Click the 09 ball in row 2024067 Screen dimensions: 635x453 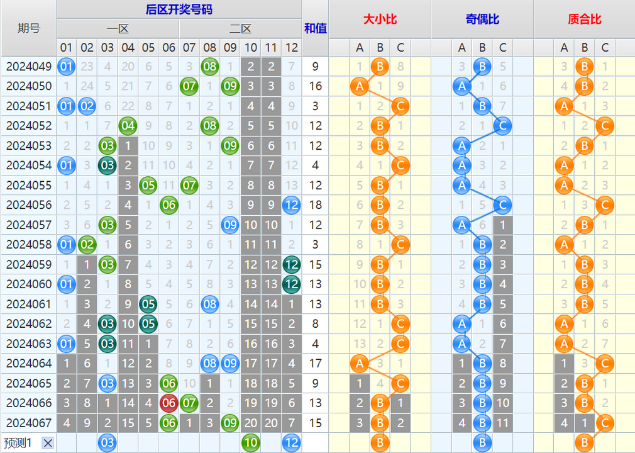(x=230, y=423)
